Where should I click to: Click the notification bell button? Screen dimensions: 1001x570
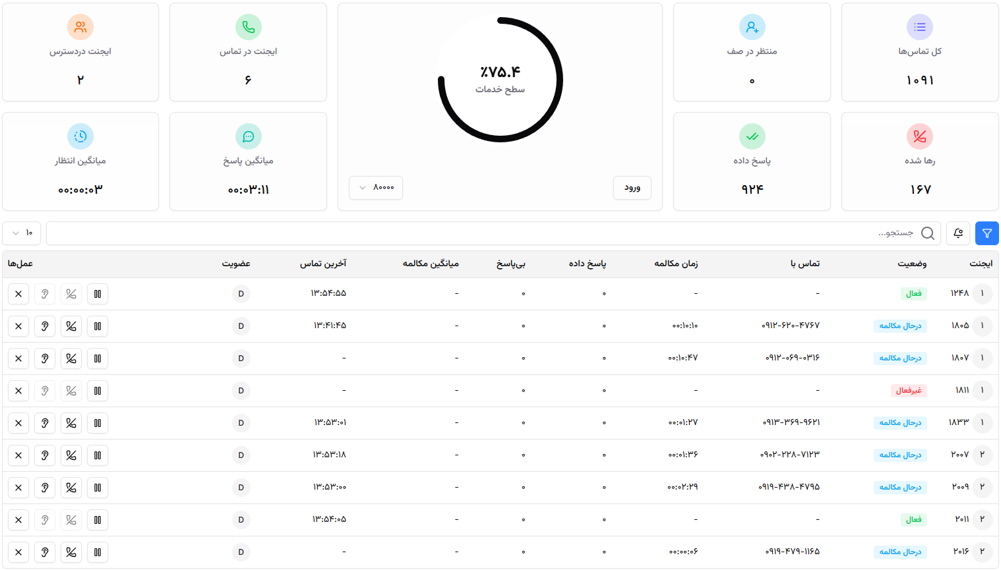(x=958, y=233)
